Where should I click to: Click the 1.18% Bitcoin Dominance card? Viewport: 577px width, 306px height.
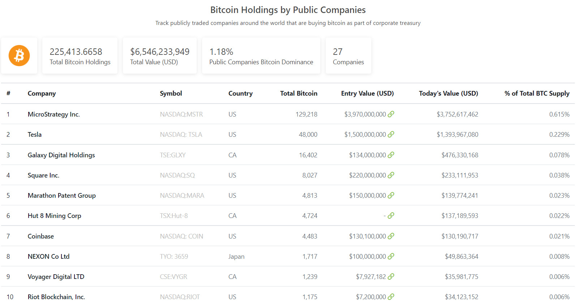click(261, 56)
